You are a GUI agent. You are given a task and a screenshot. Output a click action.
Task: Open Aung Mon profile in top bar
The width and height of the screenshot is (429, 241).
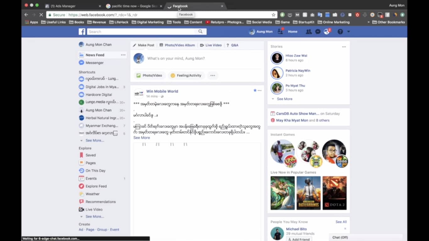(261, 32)
